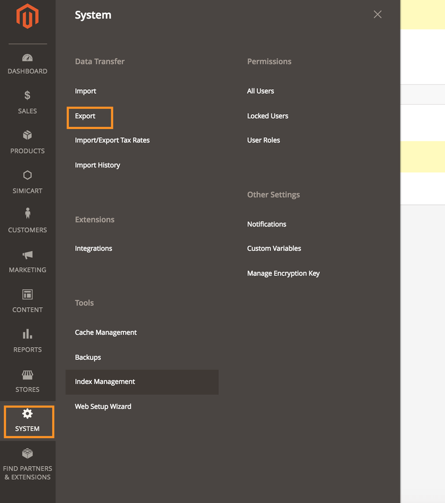Screen dimensions: 445x503
Task: Open Index Management
Action: click(142, 382)
